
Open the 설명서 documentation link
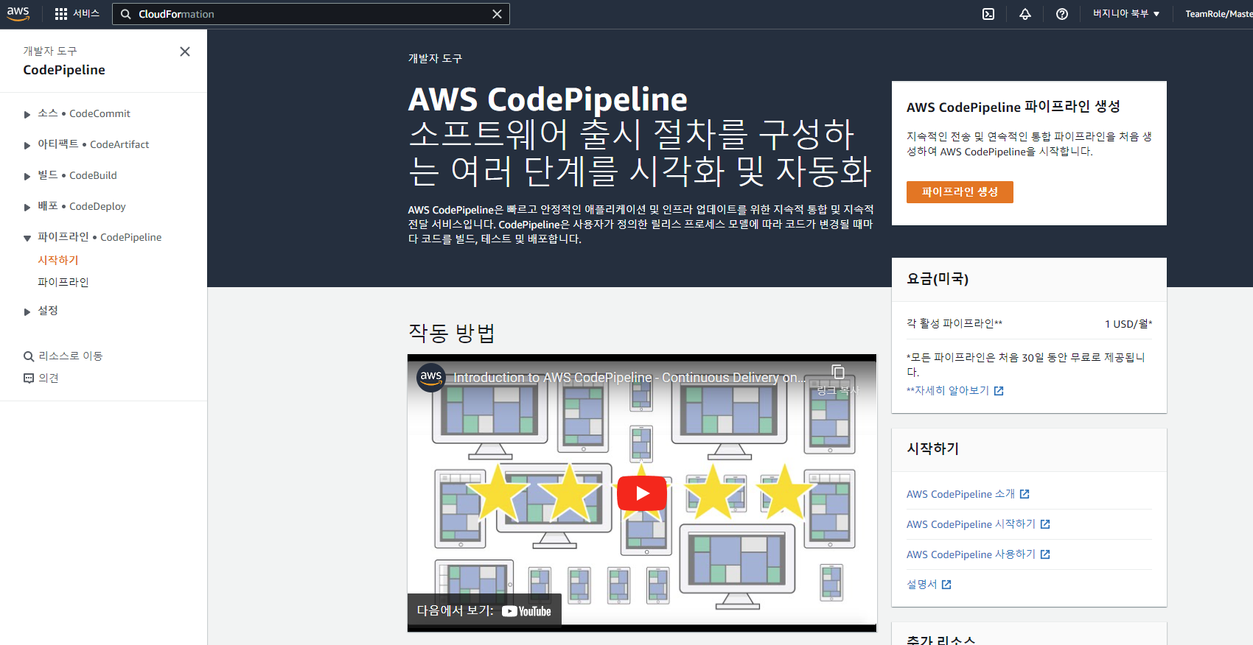[921, 585]
